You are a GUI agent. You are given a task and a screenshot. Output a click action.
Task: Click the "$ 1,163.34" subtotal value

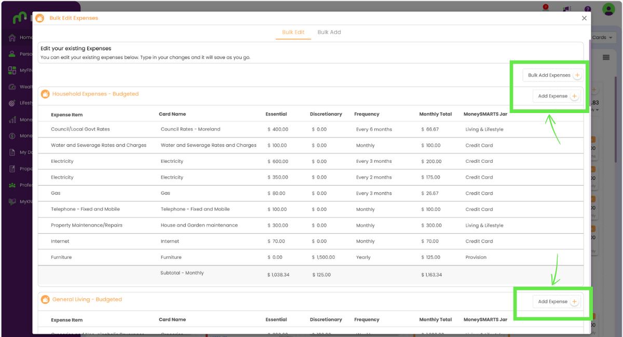coord(432,275)
